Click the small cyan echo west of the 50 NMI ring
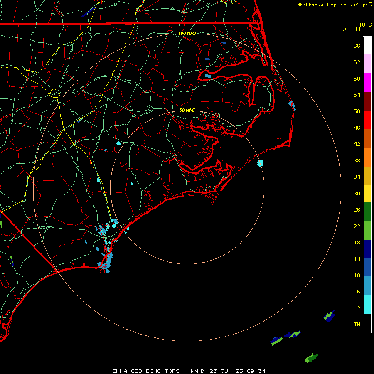The image size is (374, 374). pyautogui.click(x=118, y=143)
